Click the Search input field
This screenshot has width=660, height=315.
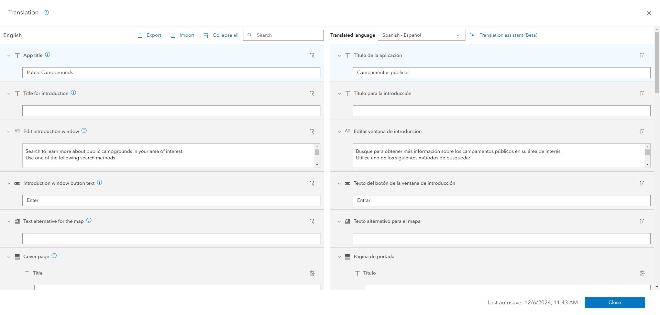tap(283, 35)
